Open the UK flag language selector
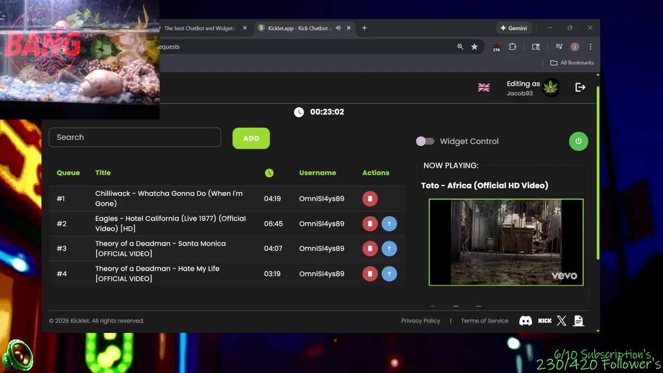 pyautogui.click(x=484, y=88)
